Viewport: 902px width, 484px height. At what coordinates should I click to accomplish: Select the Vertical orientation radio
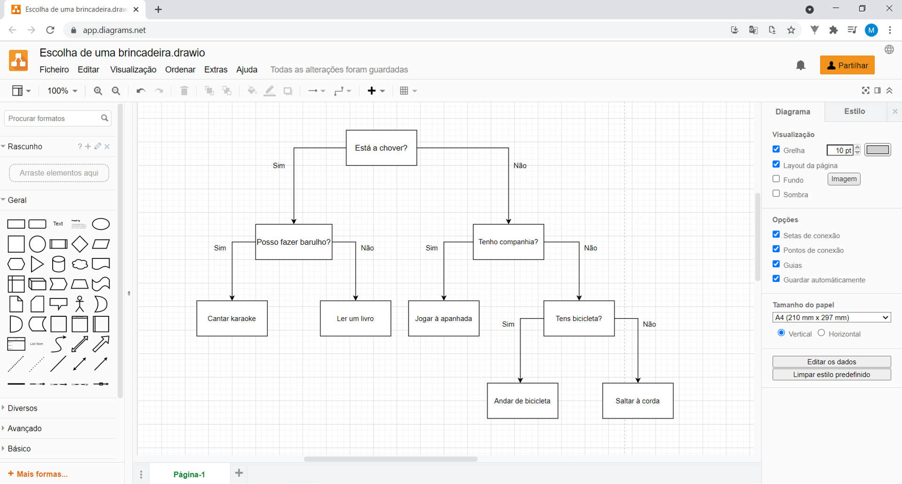pos(781,333)
